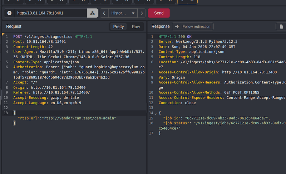Viewport: 286px width, 174px height.
Task: Click the Authorization Bearer header
Action: point(79,72)
